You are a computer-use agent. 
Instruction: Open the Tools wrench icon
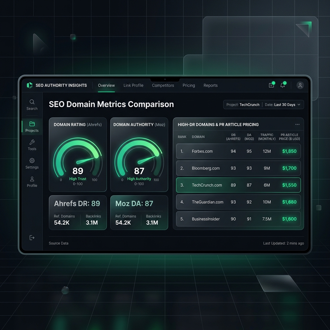pyautogui.click(x=32, y=142)
